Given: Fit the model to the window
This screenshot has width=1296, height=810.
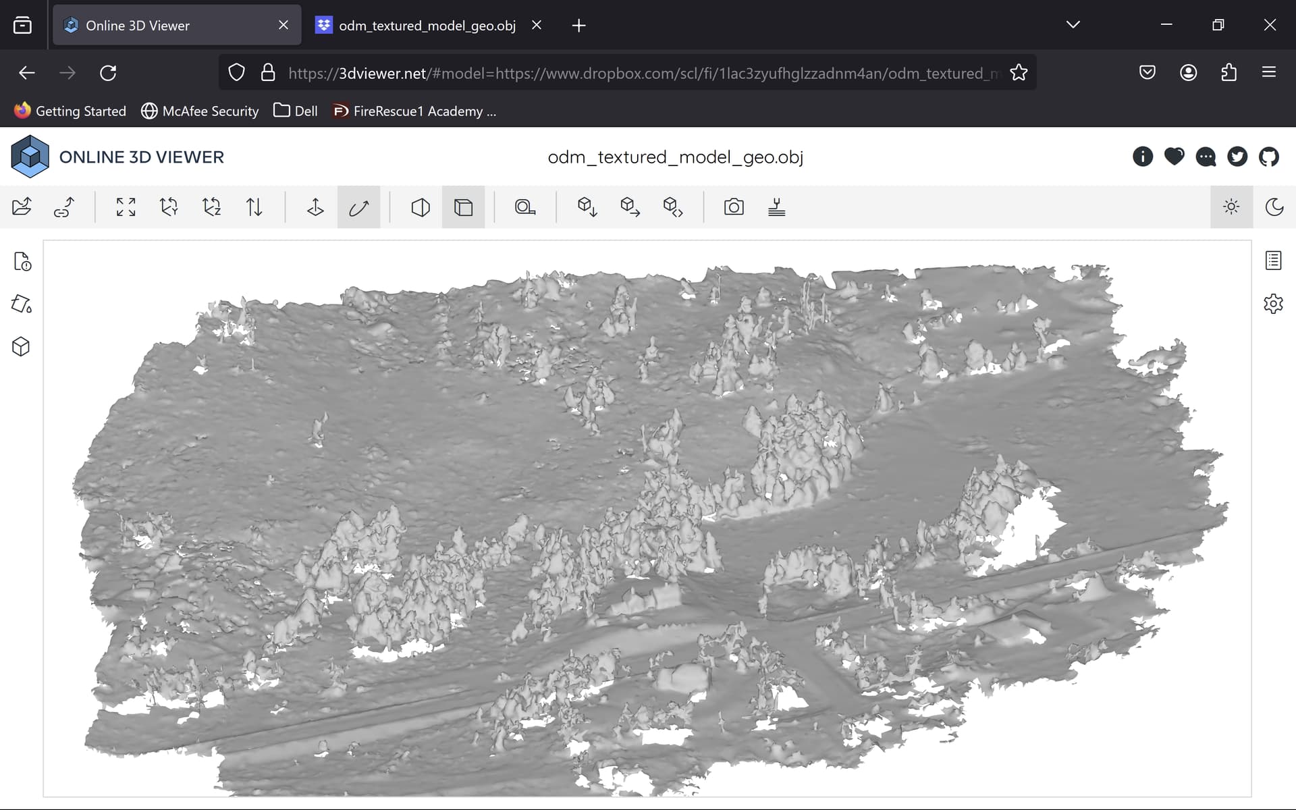Looking at the screenshot, I should (x=126, y=207).
